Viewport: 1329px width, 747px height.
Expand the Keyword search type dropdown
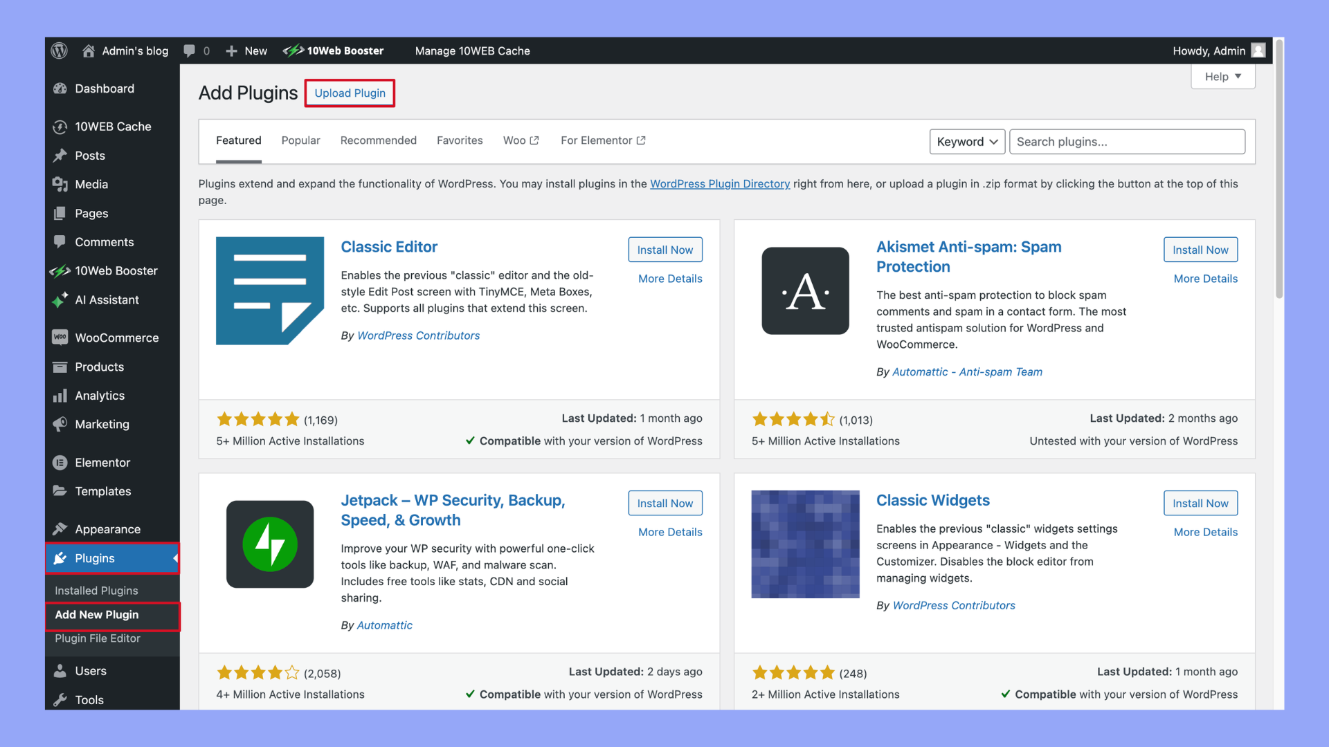(x=966, y=142)
